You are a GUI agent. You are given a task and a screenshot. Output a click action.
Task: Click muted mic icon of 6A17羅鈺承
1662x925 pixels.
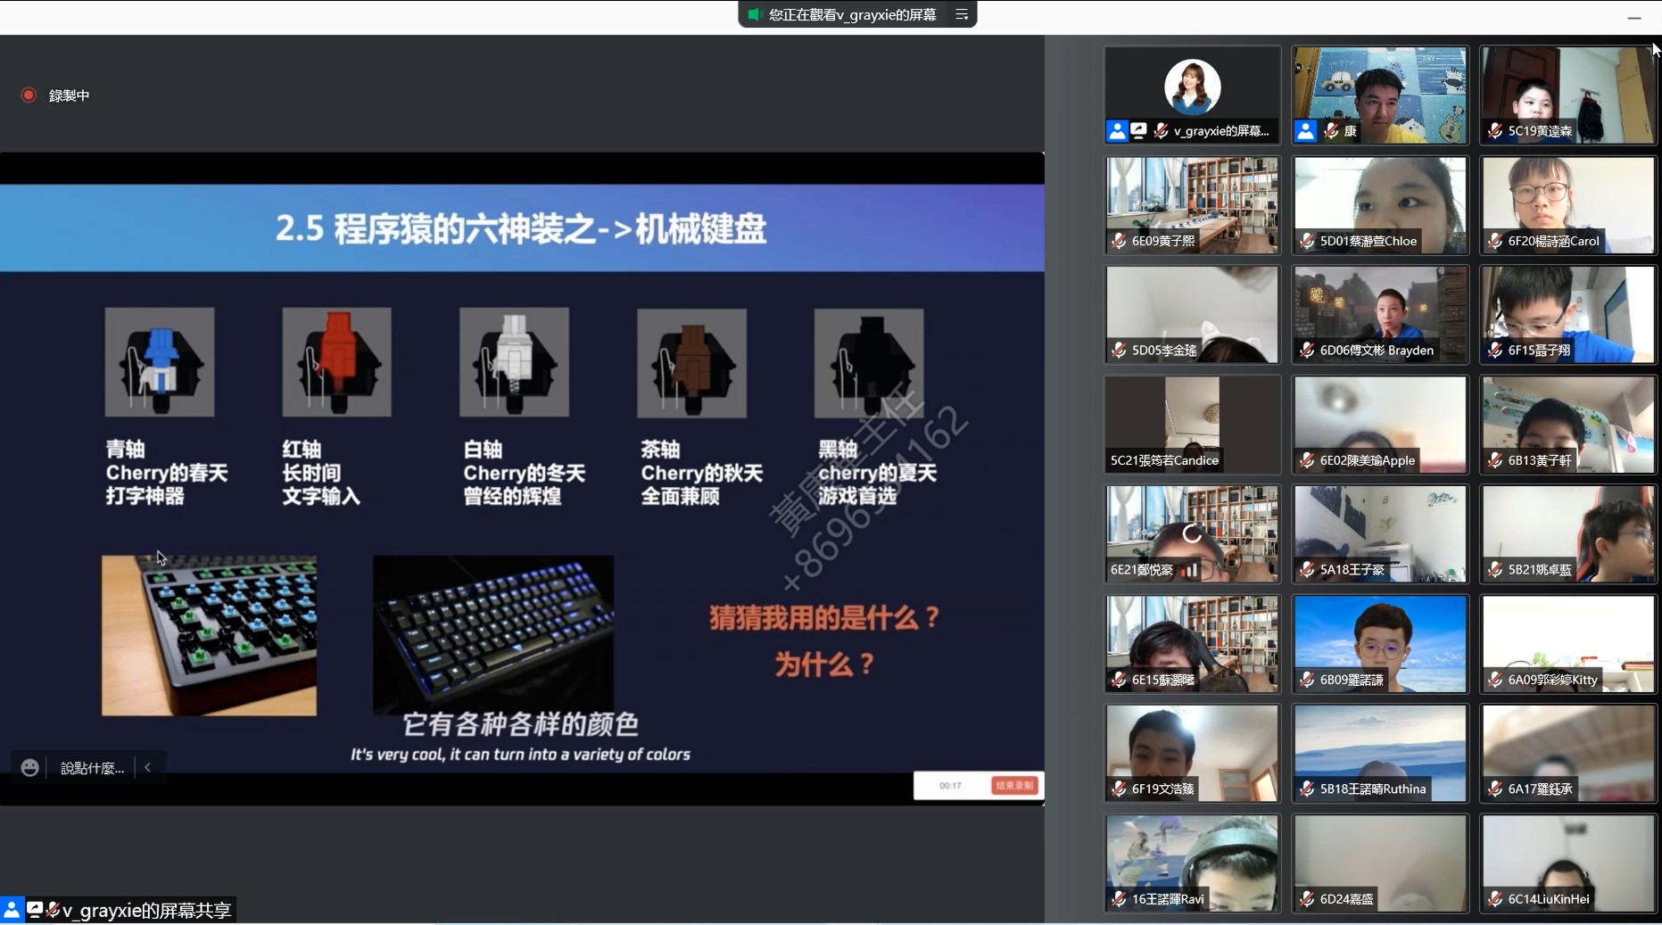1495,789
